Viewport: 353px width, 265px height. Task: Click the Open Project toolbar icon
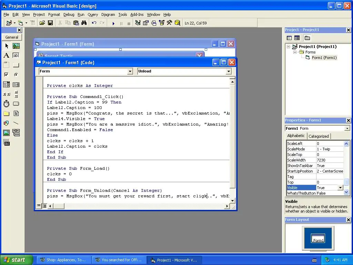pos(42,23)
